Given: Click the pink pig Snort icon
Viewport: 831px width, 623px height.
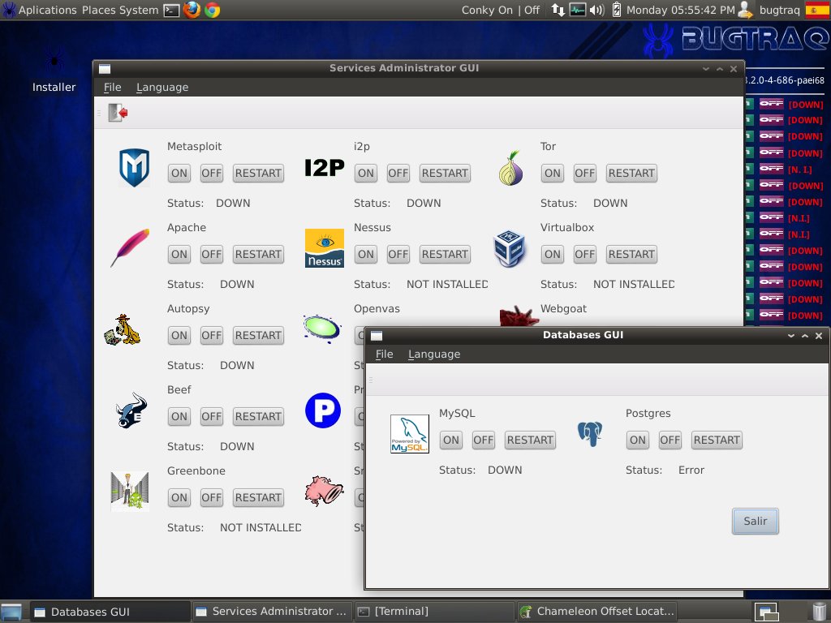Looking at the screenshot, I should 324,491.
